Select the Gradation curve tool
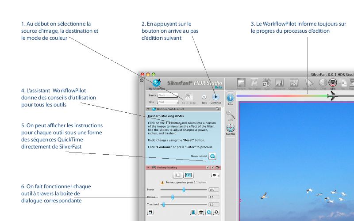Screen dimensions: 354x221 click(294, 83)
